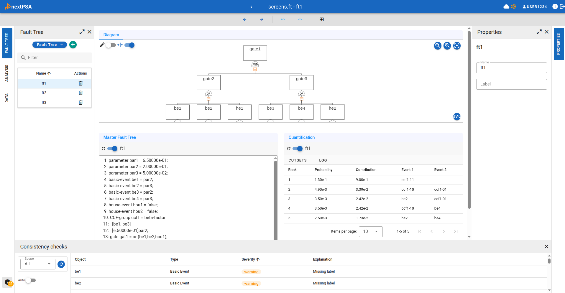Refresh the Master Fault Tree panel

(103, 149)
